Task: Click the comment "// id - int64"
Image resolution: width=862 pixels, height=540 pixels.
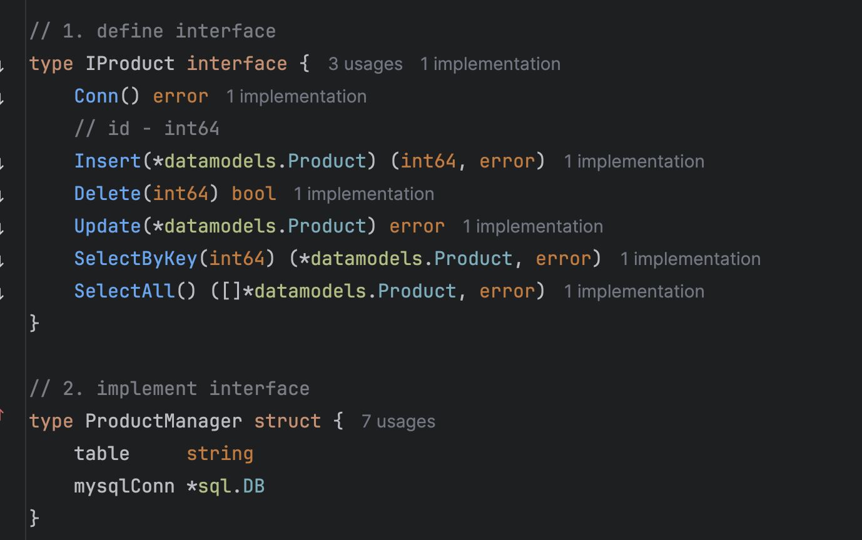Action: (147, 129)
